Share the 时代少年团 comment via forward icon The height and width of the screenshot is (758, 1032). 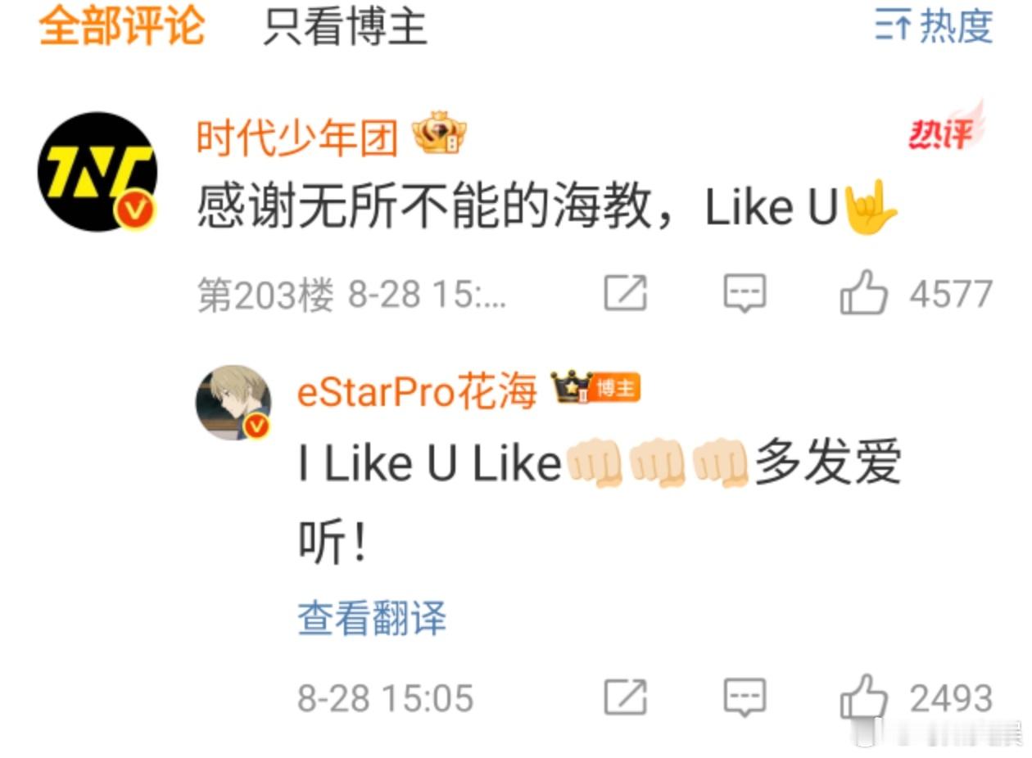coord(626,293)
